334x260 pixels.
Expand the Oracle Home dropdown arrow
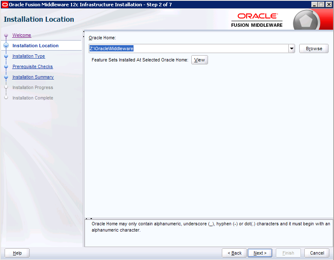pyautogui.click(x=292, y=48)
